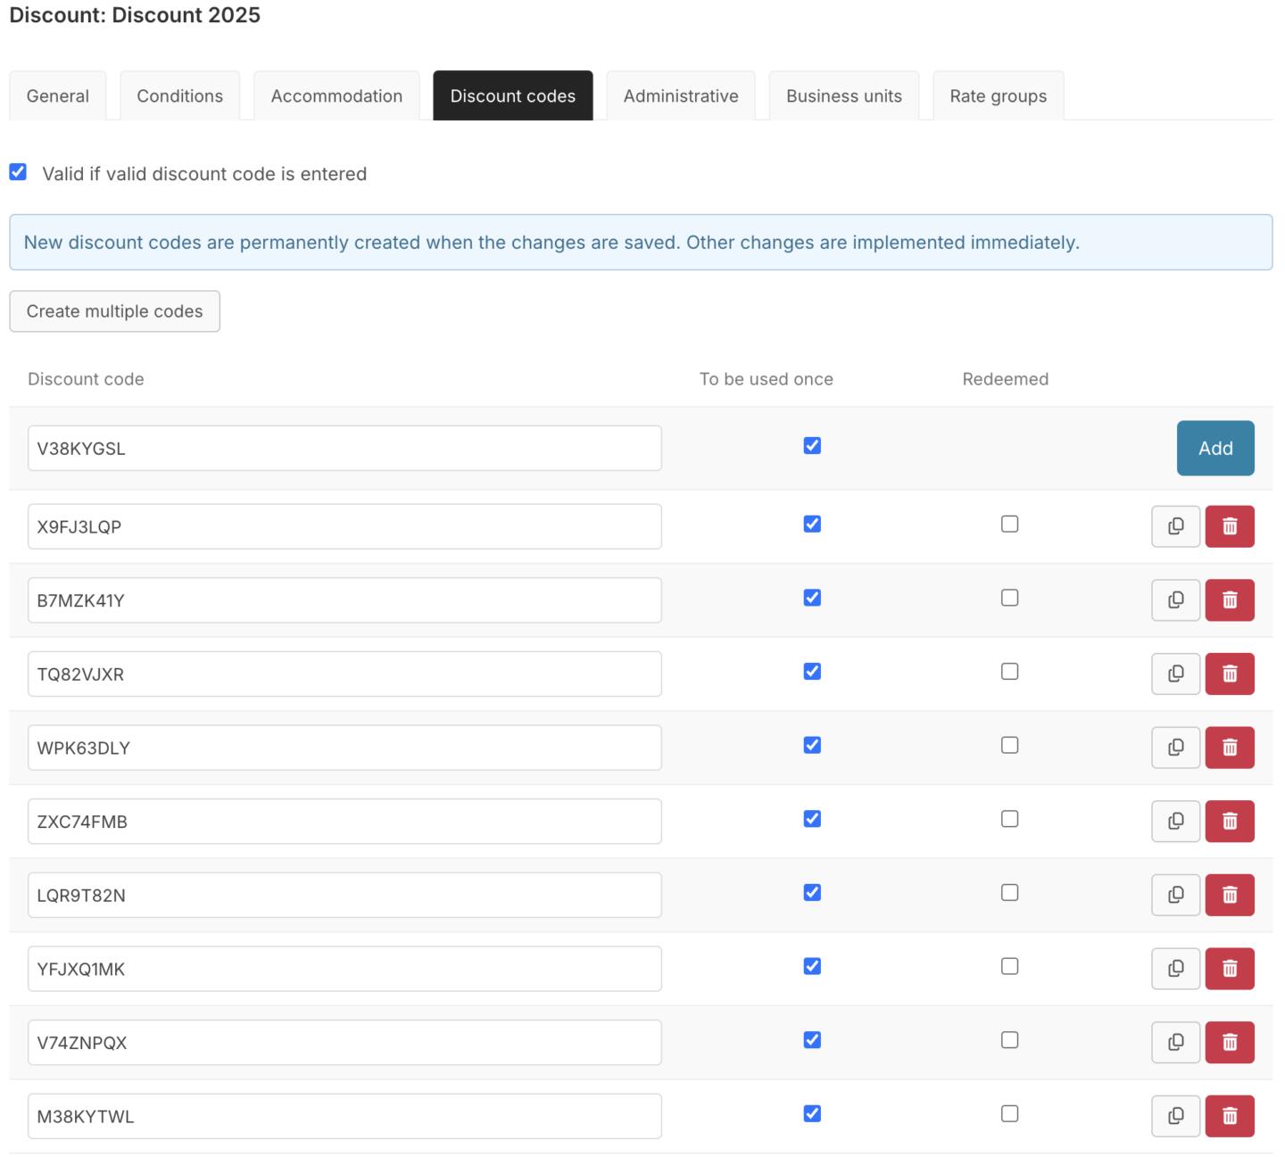The image size is (1285, 1157).
Task: Delete the V74ZNPQX discount code
Action: click(1230, 1042)
